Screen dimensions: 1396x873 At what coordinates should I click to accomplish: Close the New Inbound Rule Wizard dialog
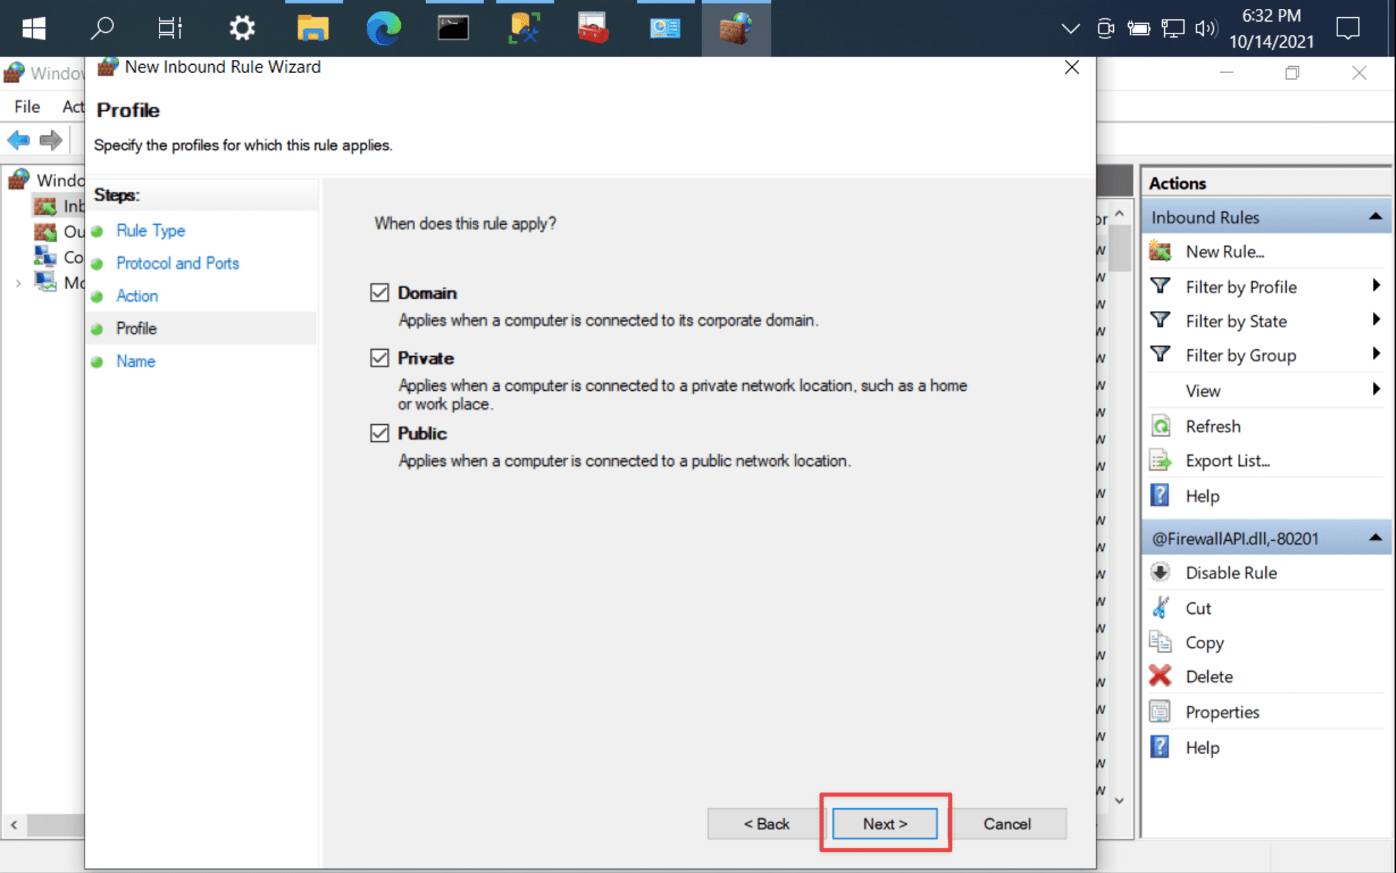point(1072,67)
